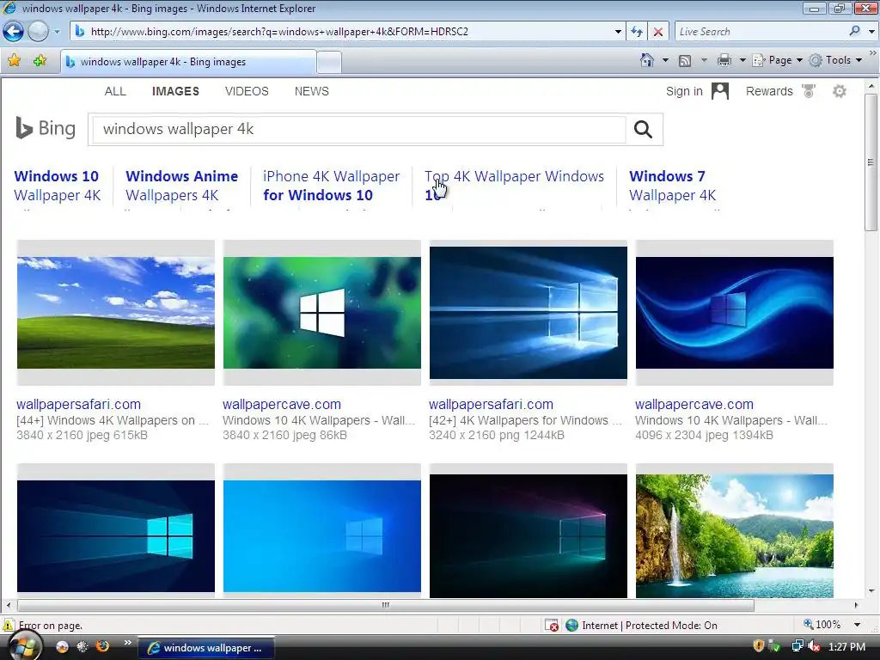Expand the Feeds dropdown arrow

703,60
